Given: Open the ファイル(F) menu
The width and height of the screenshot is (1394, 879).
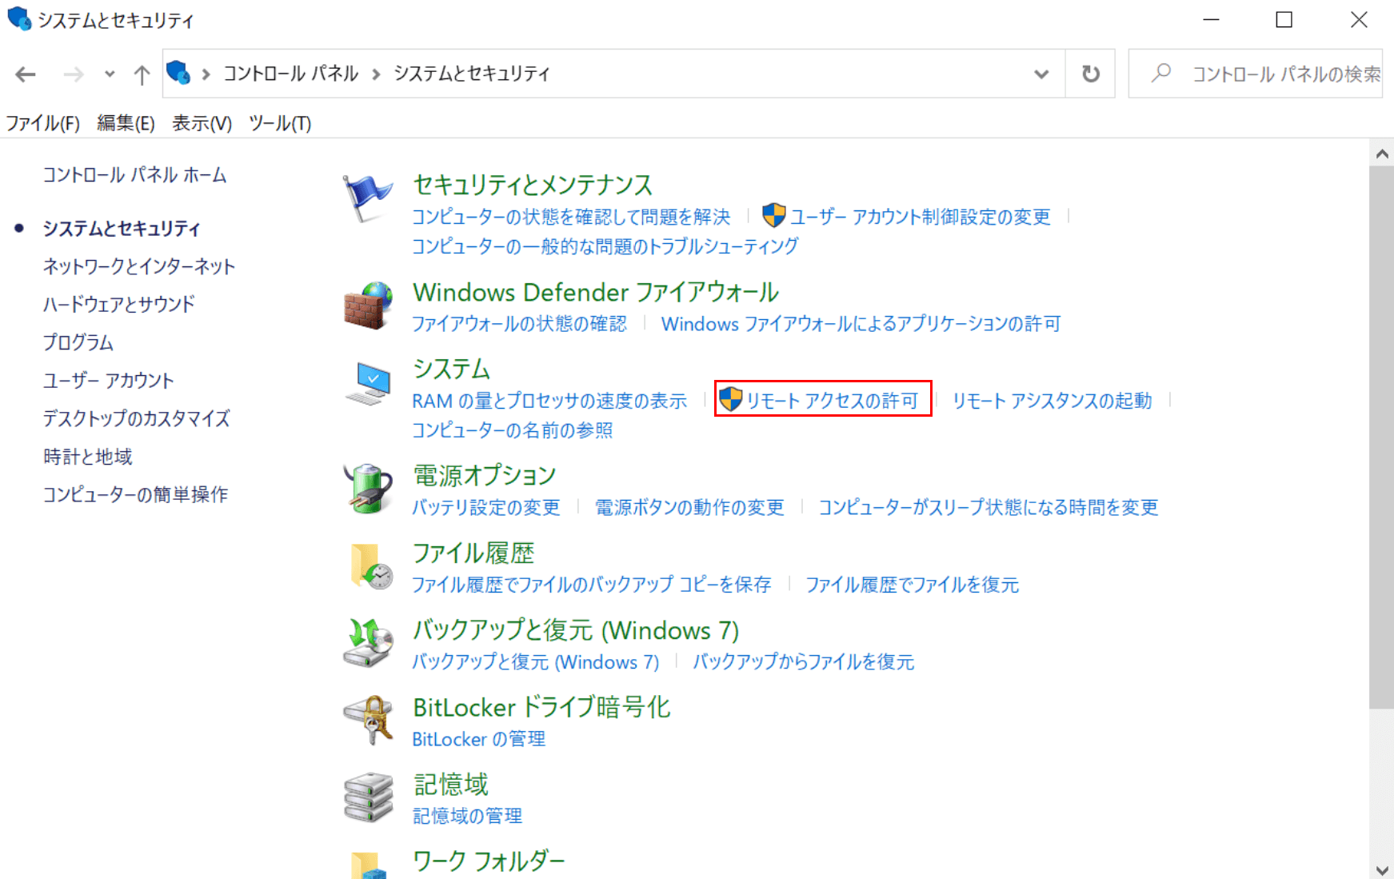Looking at the screenshot, I should 43,123.
